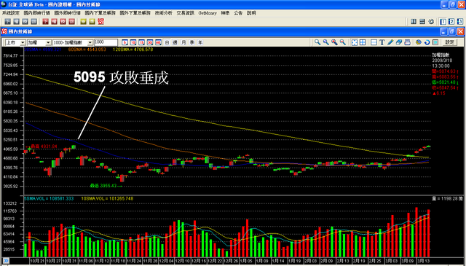Image resolution: width=466 pixels, height=266 pixels.
Task: Click the clock icon in top-right toolbar
Action: 431,21
